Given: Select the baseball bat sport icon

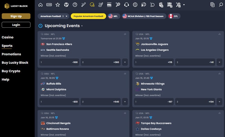Looking at the screenshot, I should (83, 5).
